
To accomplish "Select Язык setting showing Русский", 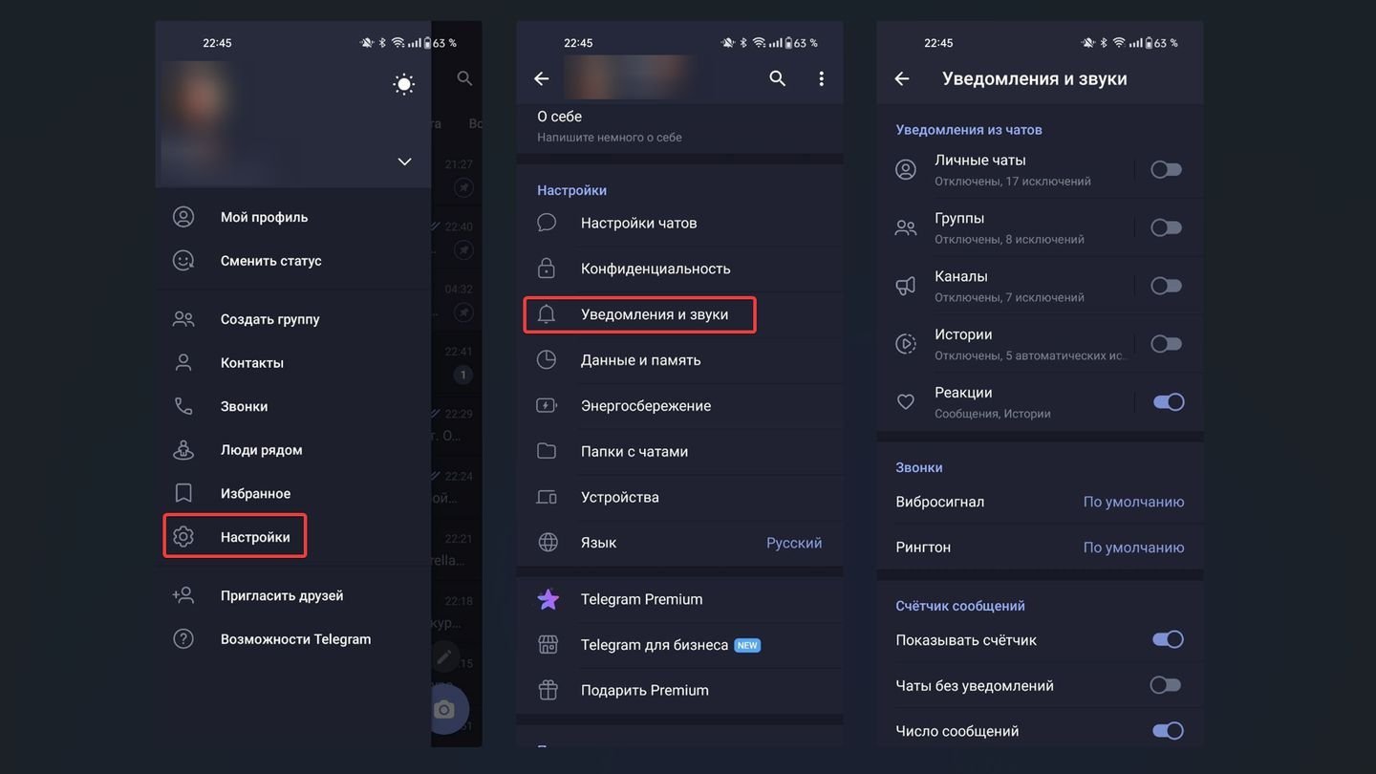I will pyautogui.click(x=679, y=543).
